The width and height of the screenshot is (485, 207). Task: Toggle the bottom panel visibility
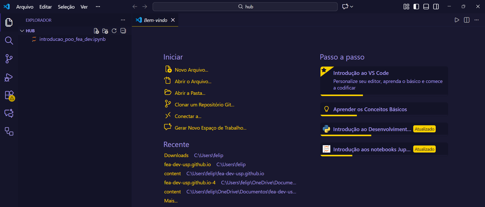click(426, 7)
